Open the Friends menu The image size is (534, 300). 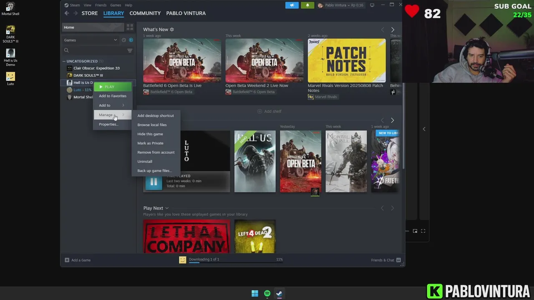point(101,5)
